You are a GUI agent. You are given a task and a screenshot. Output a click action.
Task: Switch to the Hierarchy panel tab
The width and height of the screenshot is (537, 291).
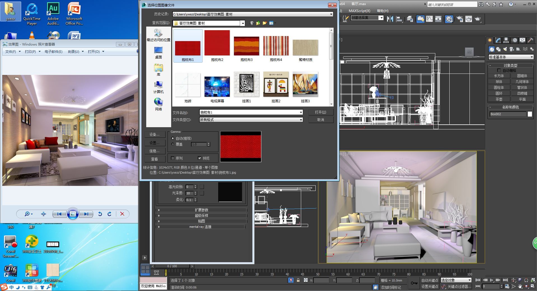[506, 40]
